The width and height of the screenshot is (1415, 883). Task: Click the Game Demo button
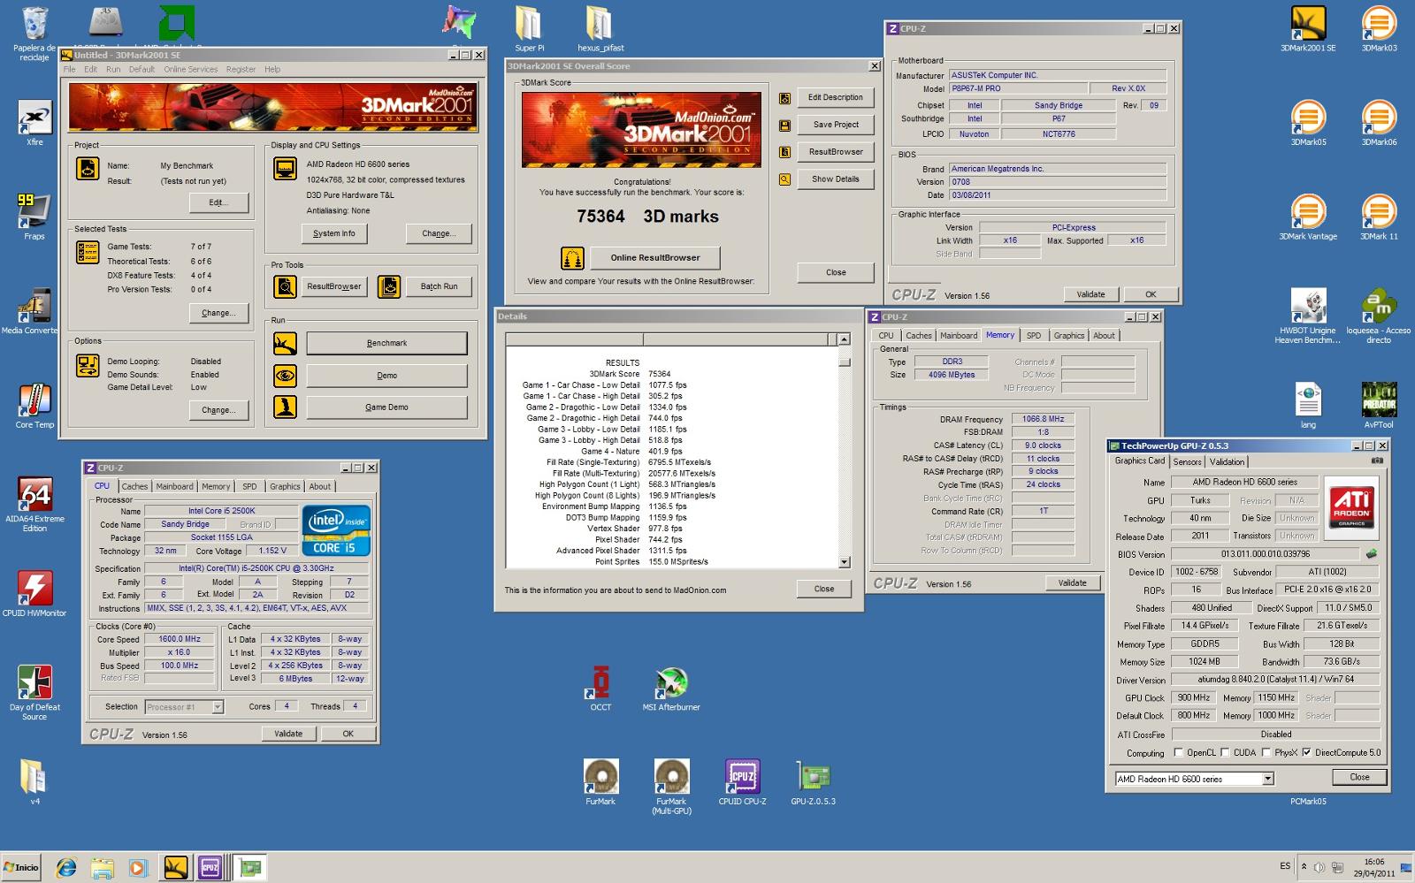tap(386, 407)
